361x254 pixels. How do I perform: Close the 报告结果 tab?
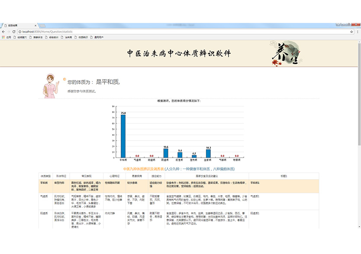coord(35,26)
